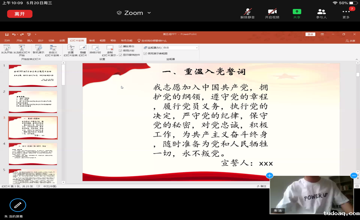360x220 pixels.
Task: Select slide 4 thumbnail in panel
Action: point(33,154)
